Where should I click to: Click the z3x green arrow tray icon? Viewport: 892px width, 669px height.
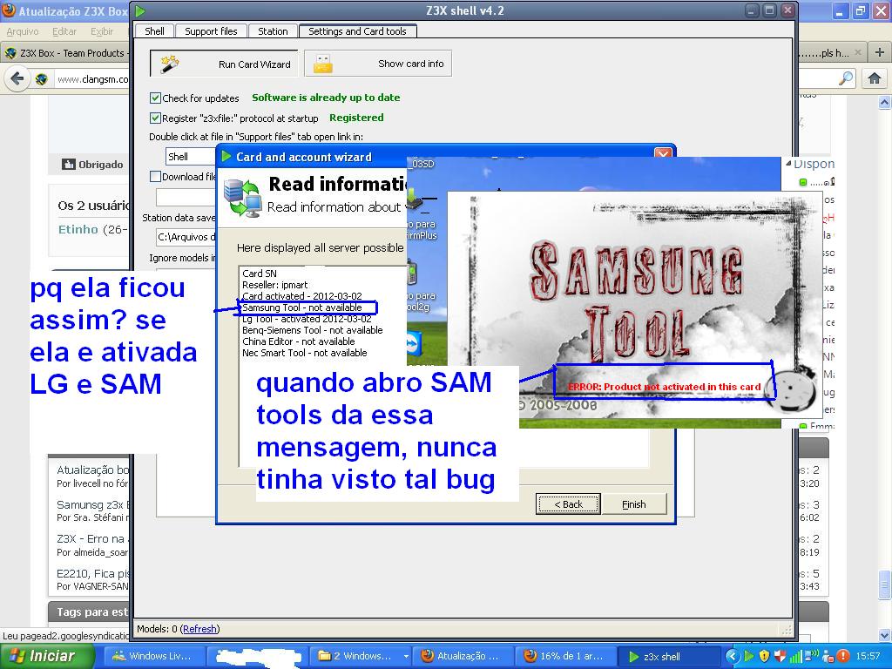tap(748, 656)
